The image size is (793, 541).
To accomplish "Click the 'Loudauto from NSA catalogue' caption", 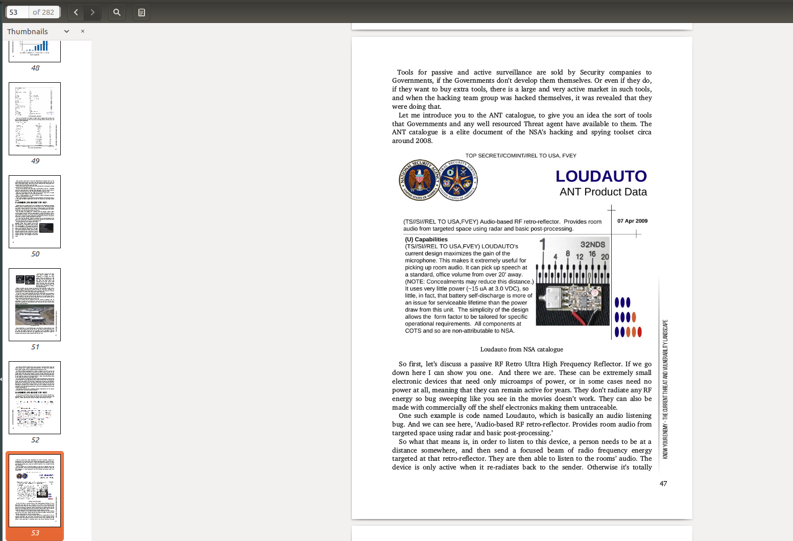I will 521,349.
